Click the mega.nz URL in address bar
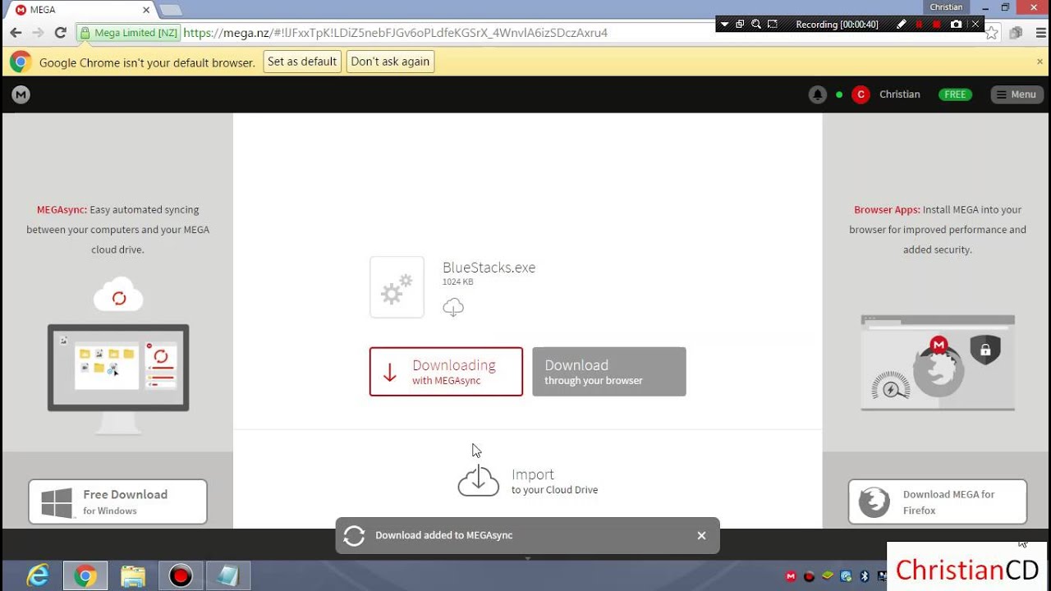 click(395, 33)
